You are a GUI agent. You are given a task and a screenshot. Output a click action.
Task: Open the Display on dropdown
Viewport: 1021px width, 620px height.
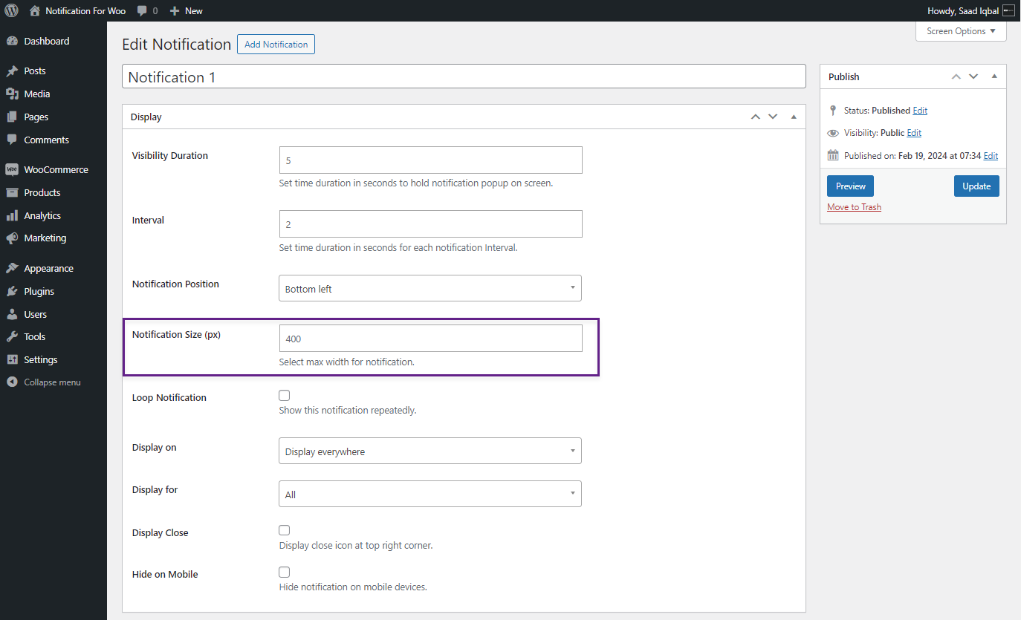coord(430,451)
